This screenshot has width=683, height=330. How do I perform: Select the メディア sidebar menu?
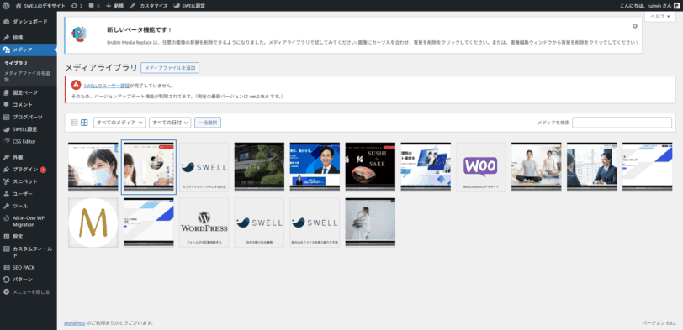(29, 50)
